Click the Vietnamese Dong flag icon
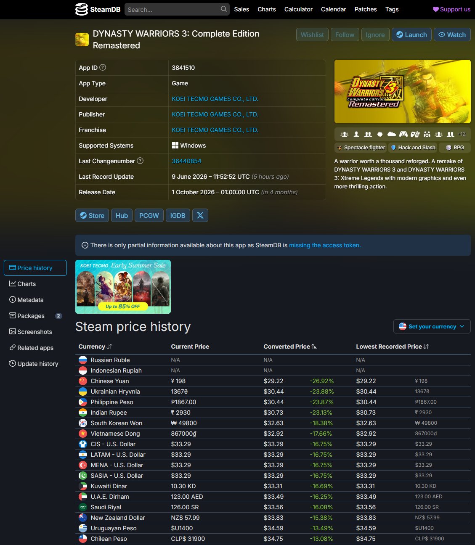Viewport: 475px width, 545px height. pos(83,434)
